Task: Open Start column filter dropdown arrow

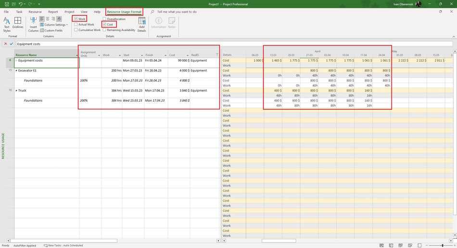Action: click(x=142, y=55)
